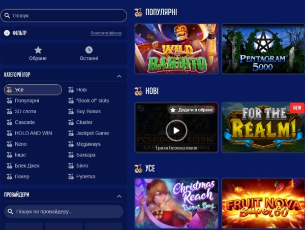
Task: Select "Book of" slots category text
Action: point(93,101)
